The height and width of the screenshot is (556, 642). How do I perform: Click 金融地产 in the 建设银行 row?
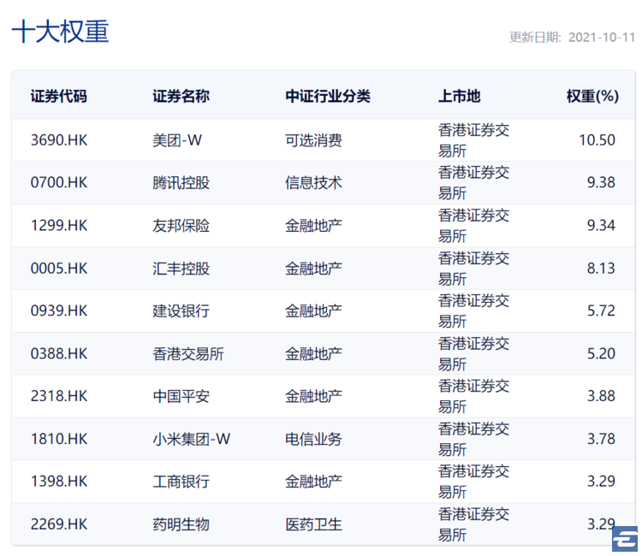[313, 311]
